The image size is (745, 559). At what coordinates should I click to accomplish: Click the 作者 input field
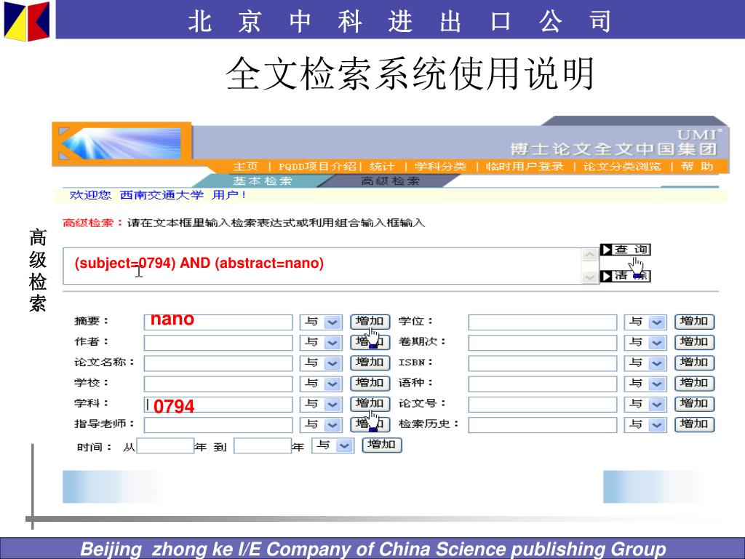click(218, 343)
